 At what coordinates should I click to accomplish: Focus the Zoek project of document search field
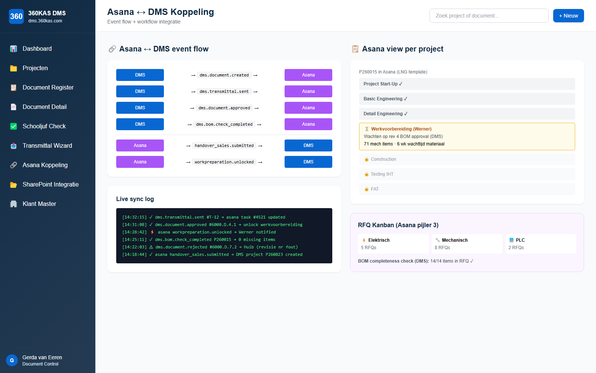click(x=489, y=16)
